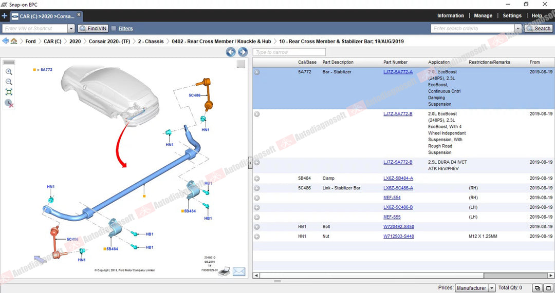Viewport: 555px width, 293px height.
Task: Focus the Enter VIN or Shortcut field
Action: point(35,29)
